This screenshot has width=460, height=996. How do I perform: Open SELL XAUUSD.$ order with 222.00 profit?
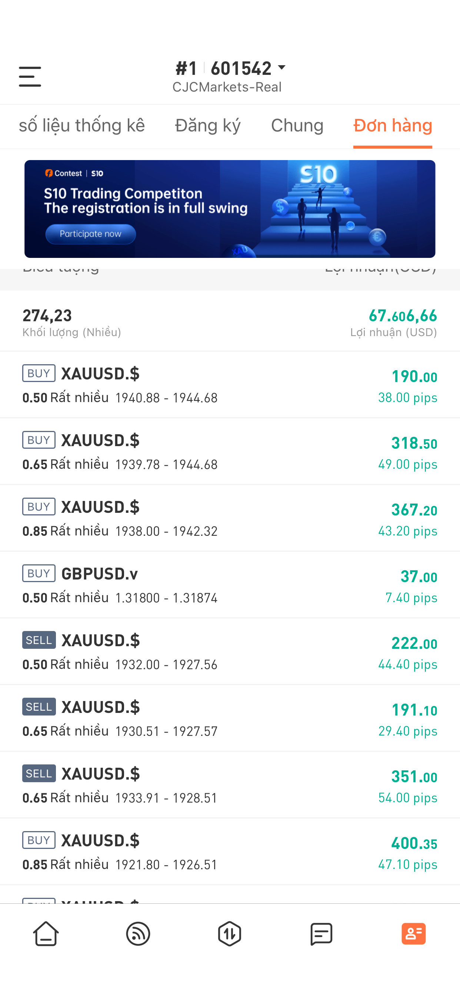point(230,651)
